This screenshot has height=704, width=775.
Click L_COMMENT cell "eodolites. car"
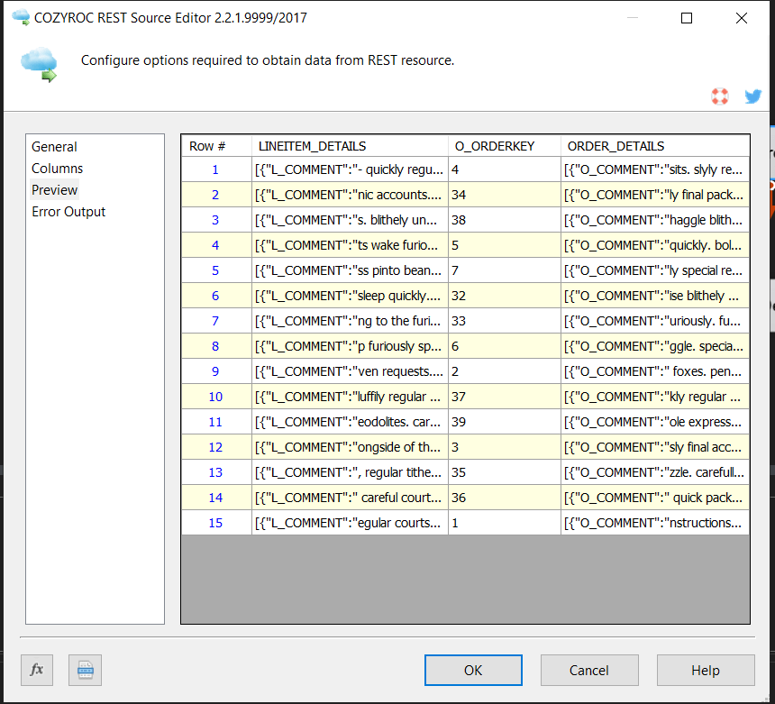[x=350, y=422]
